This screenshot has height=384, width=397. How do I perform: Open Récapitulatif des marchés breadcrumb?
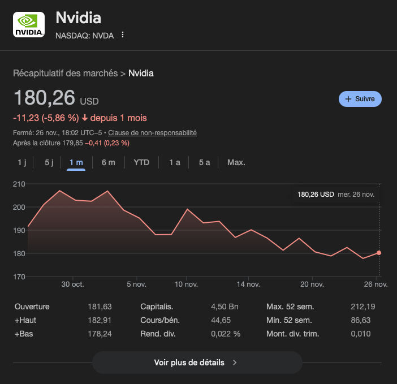coord(66,73)
